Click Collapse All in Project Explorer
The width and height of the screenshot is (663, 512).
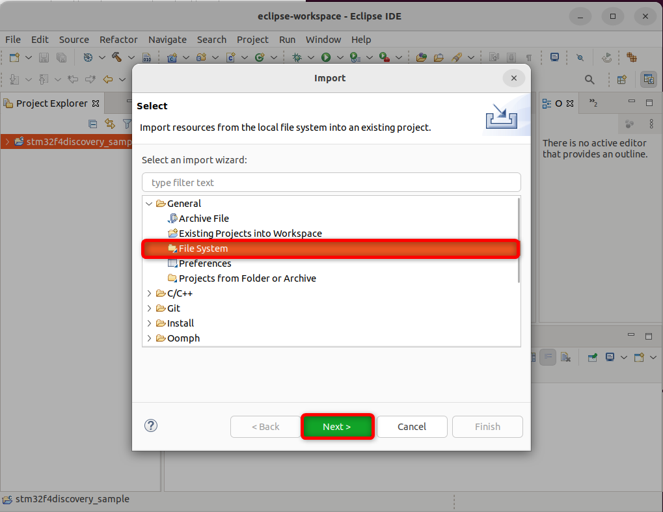(x=92, y=124)
